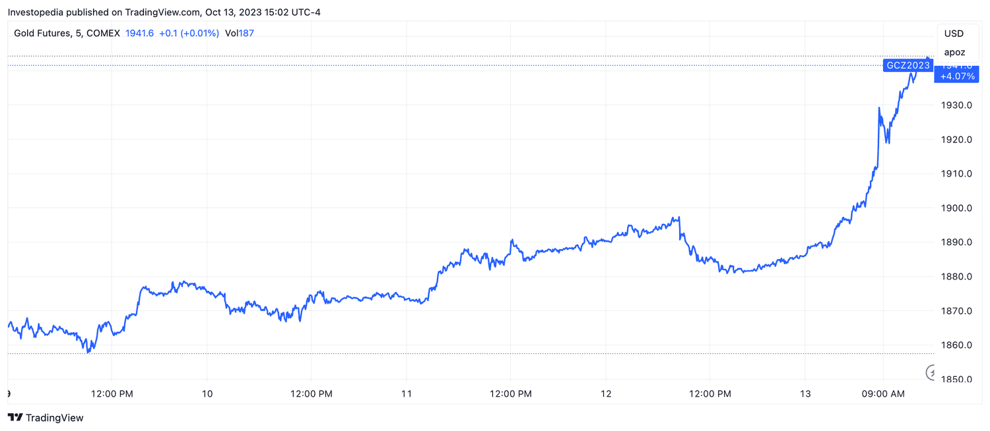Screen dimensions: 990x431
Task: Click the 1850.0 price axis label
Action: pyautogui.click(x=957, y=380)
